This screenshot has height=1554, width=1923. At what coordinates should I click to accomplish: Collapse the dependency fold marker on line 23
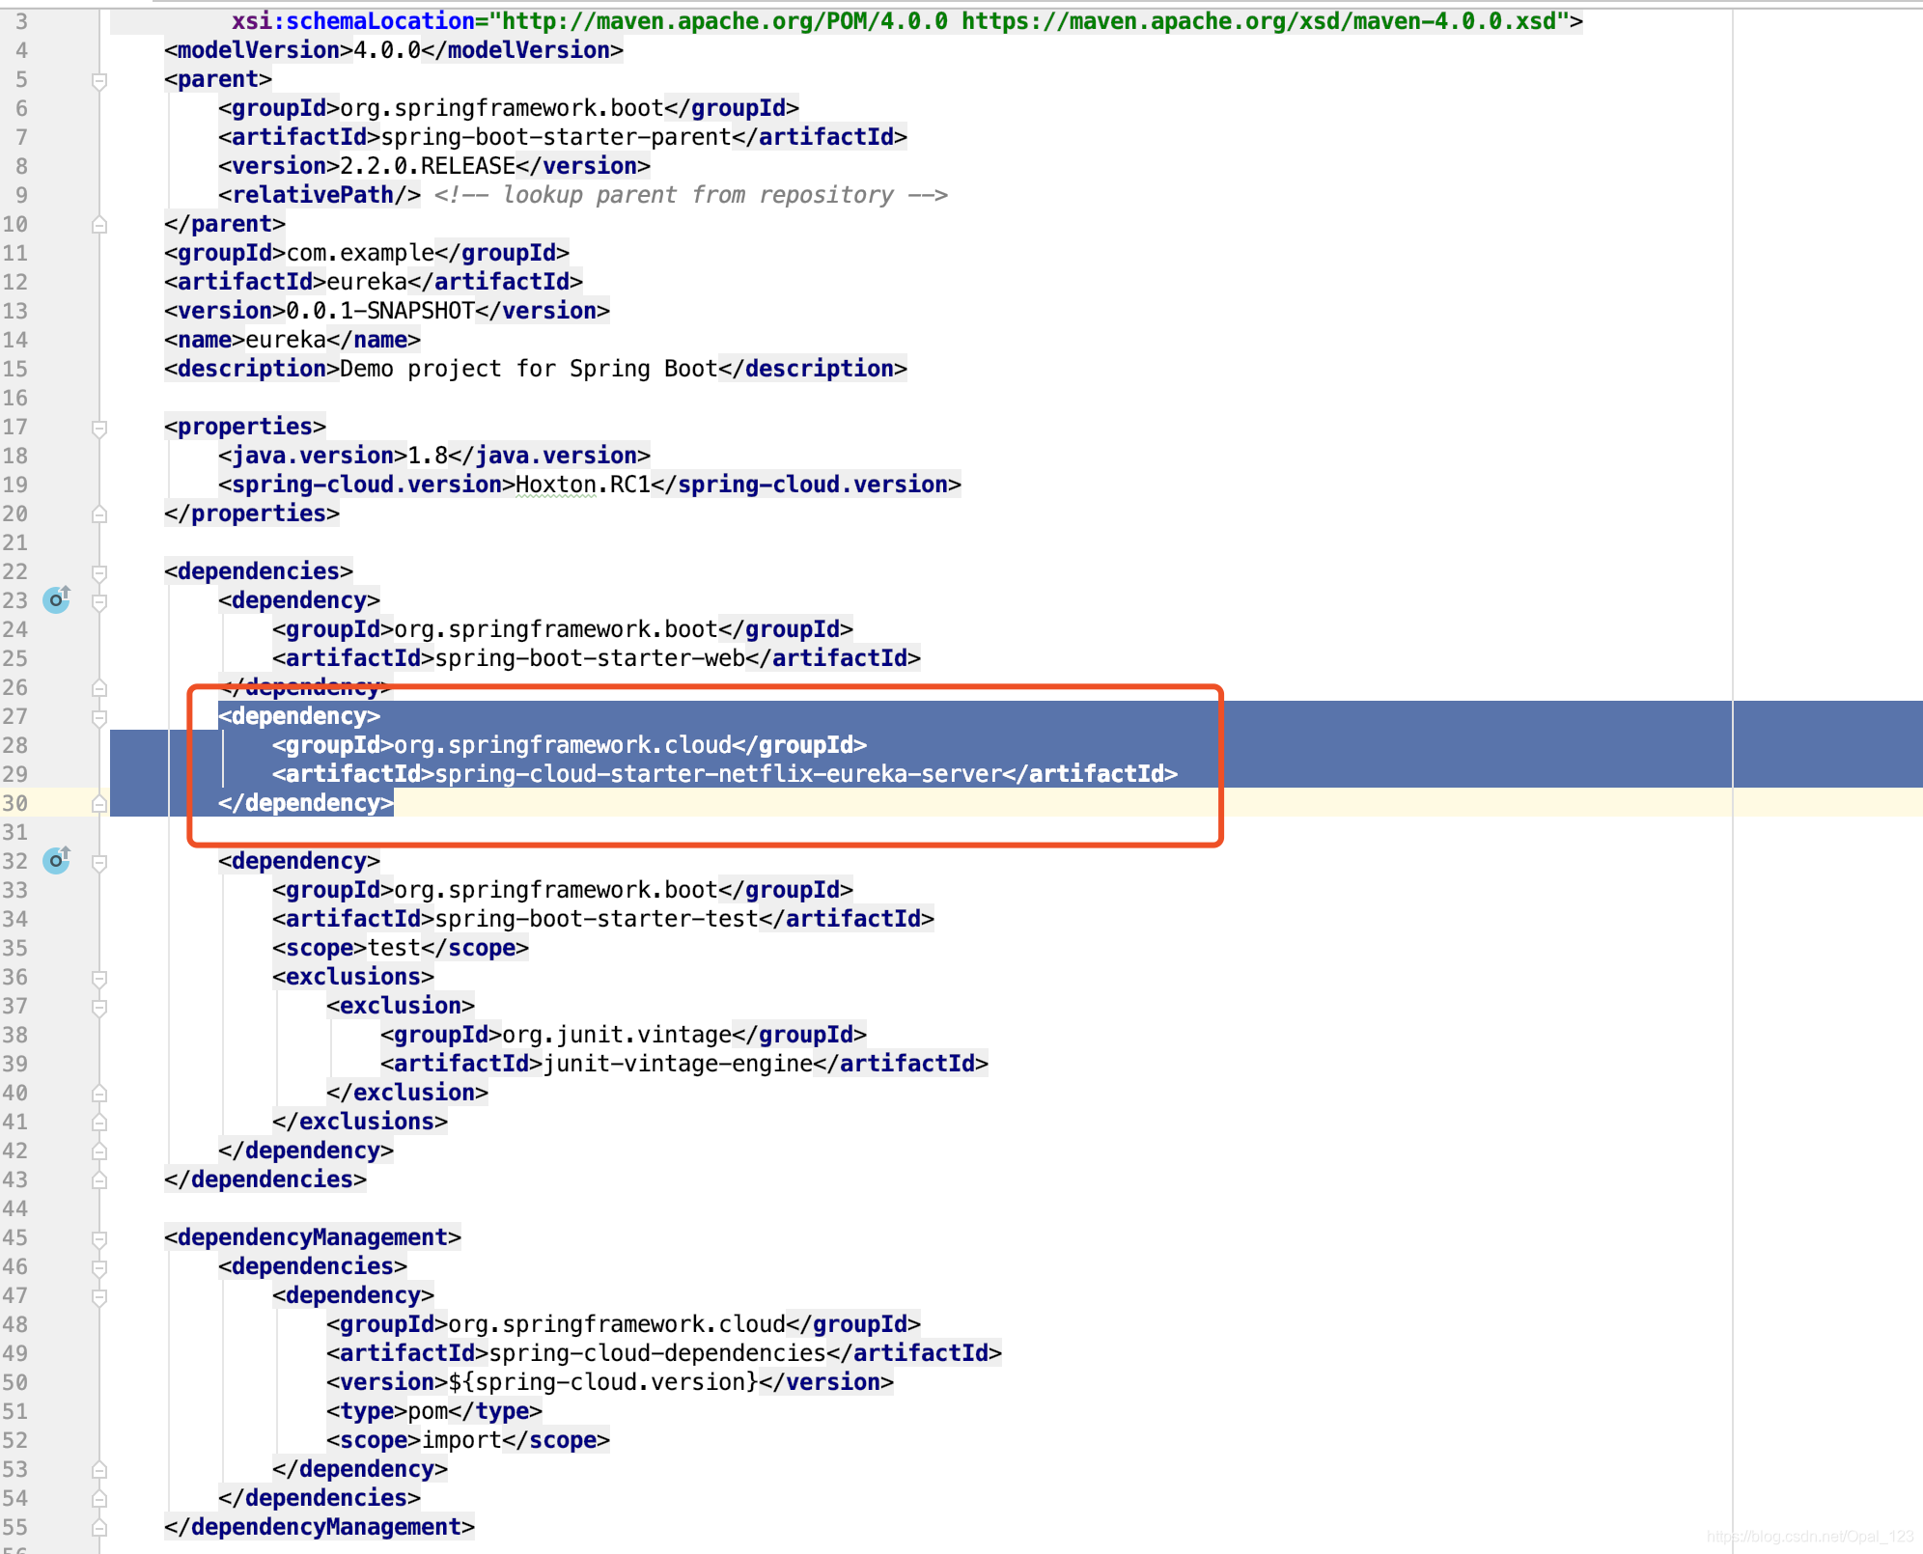pyautogui.click(x=98, y=601)
